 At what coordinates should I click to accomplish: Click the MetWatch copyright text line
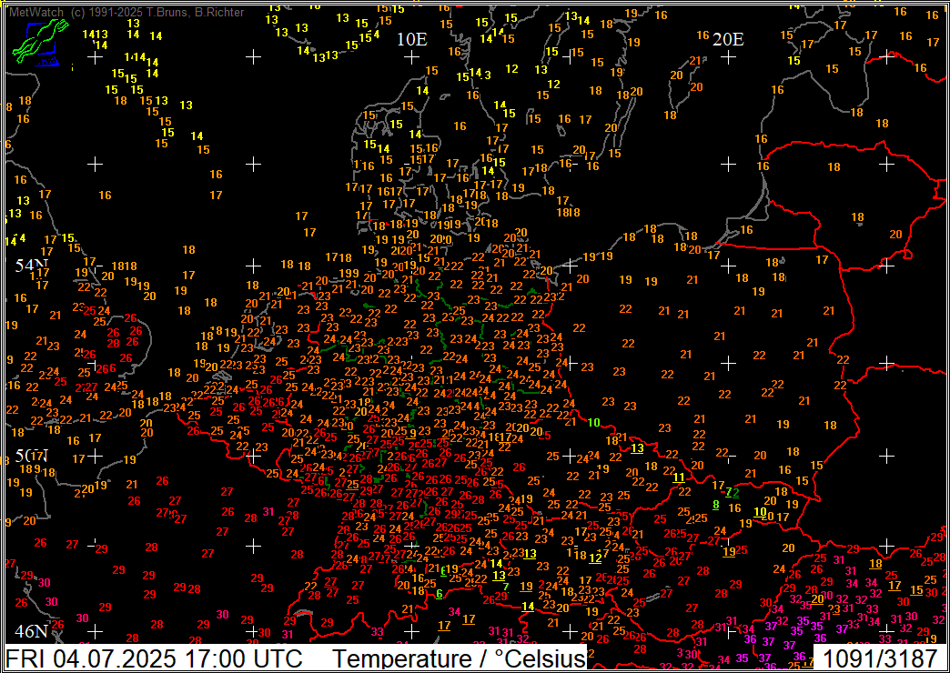tap(127, 12)
